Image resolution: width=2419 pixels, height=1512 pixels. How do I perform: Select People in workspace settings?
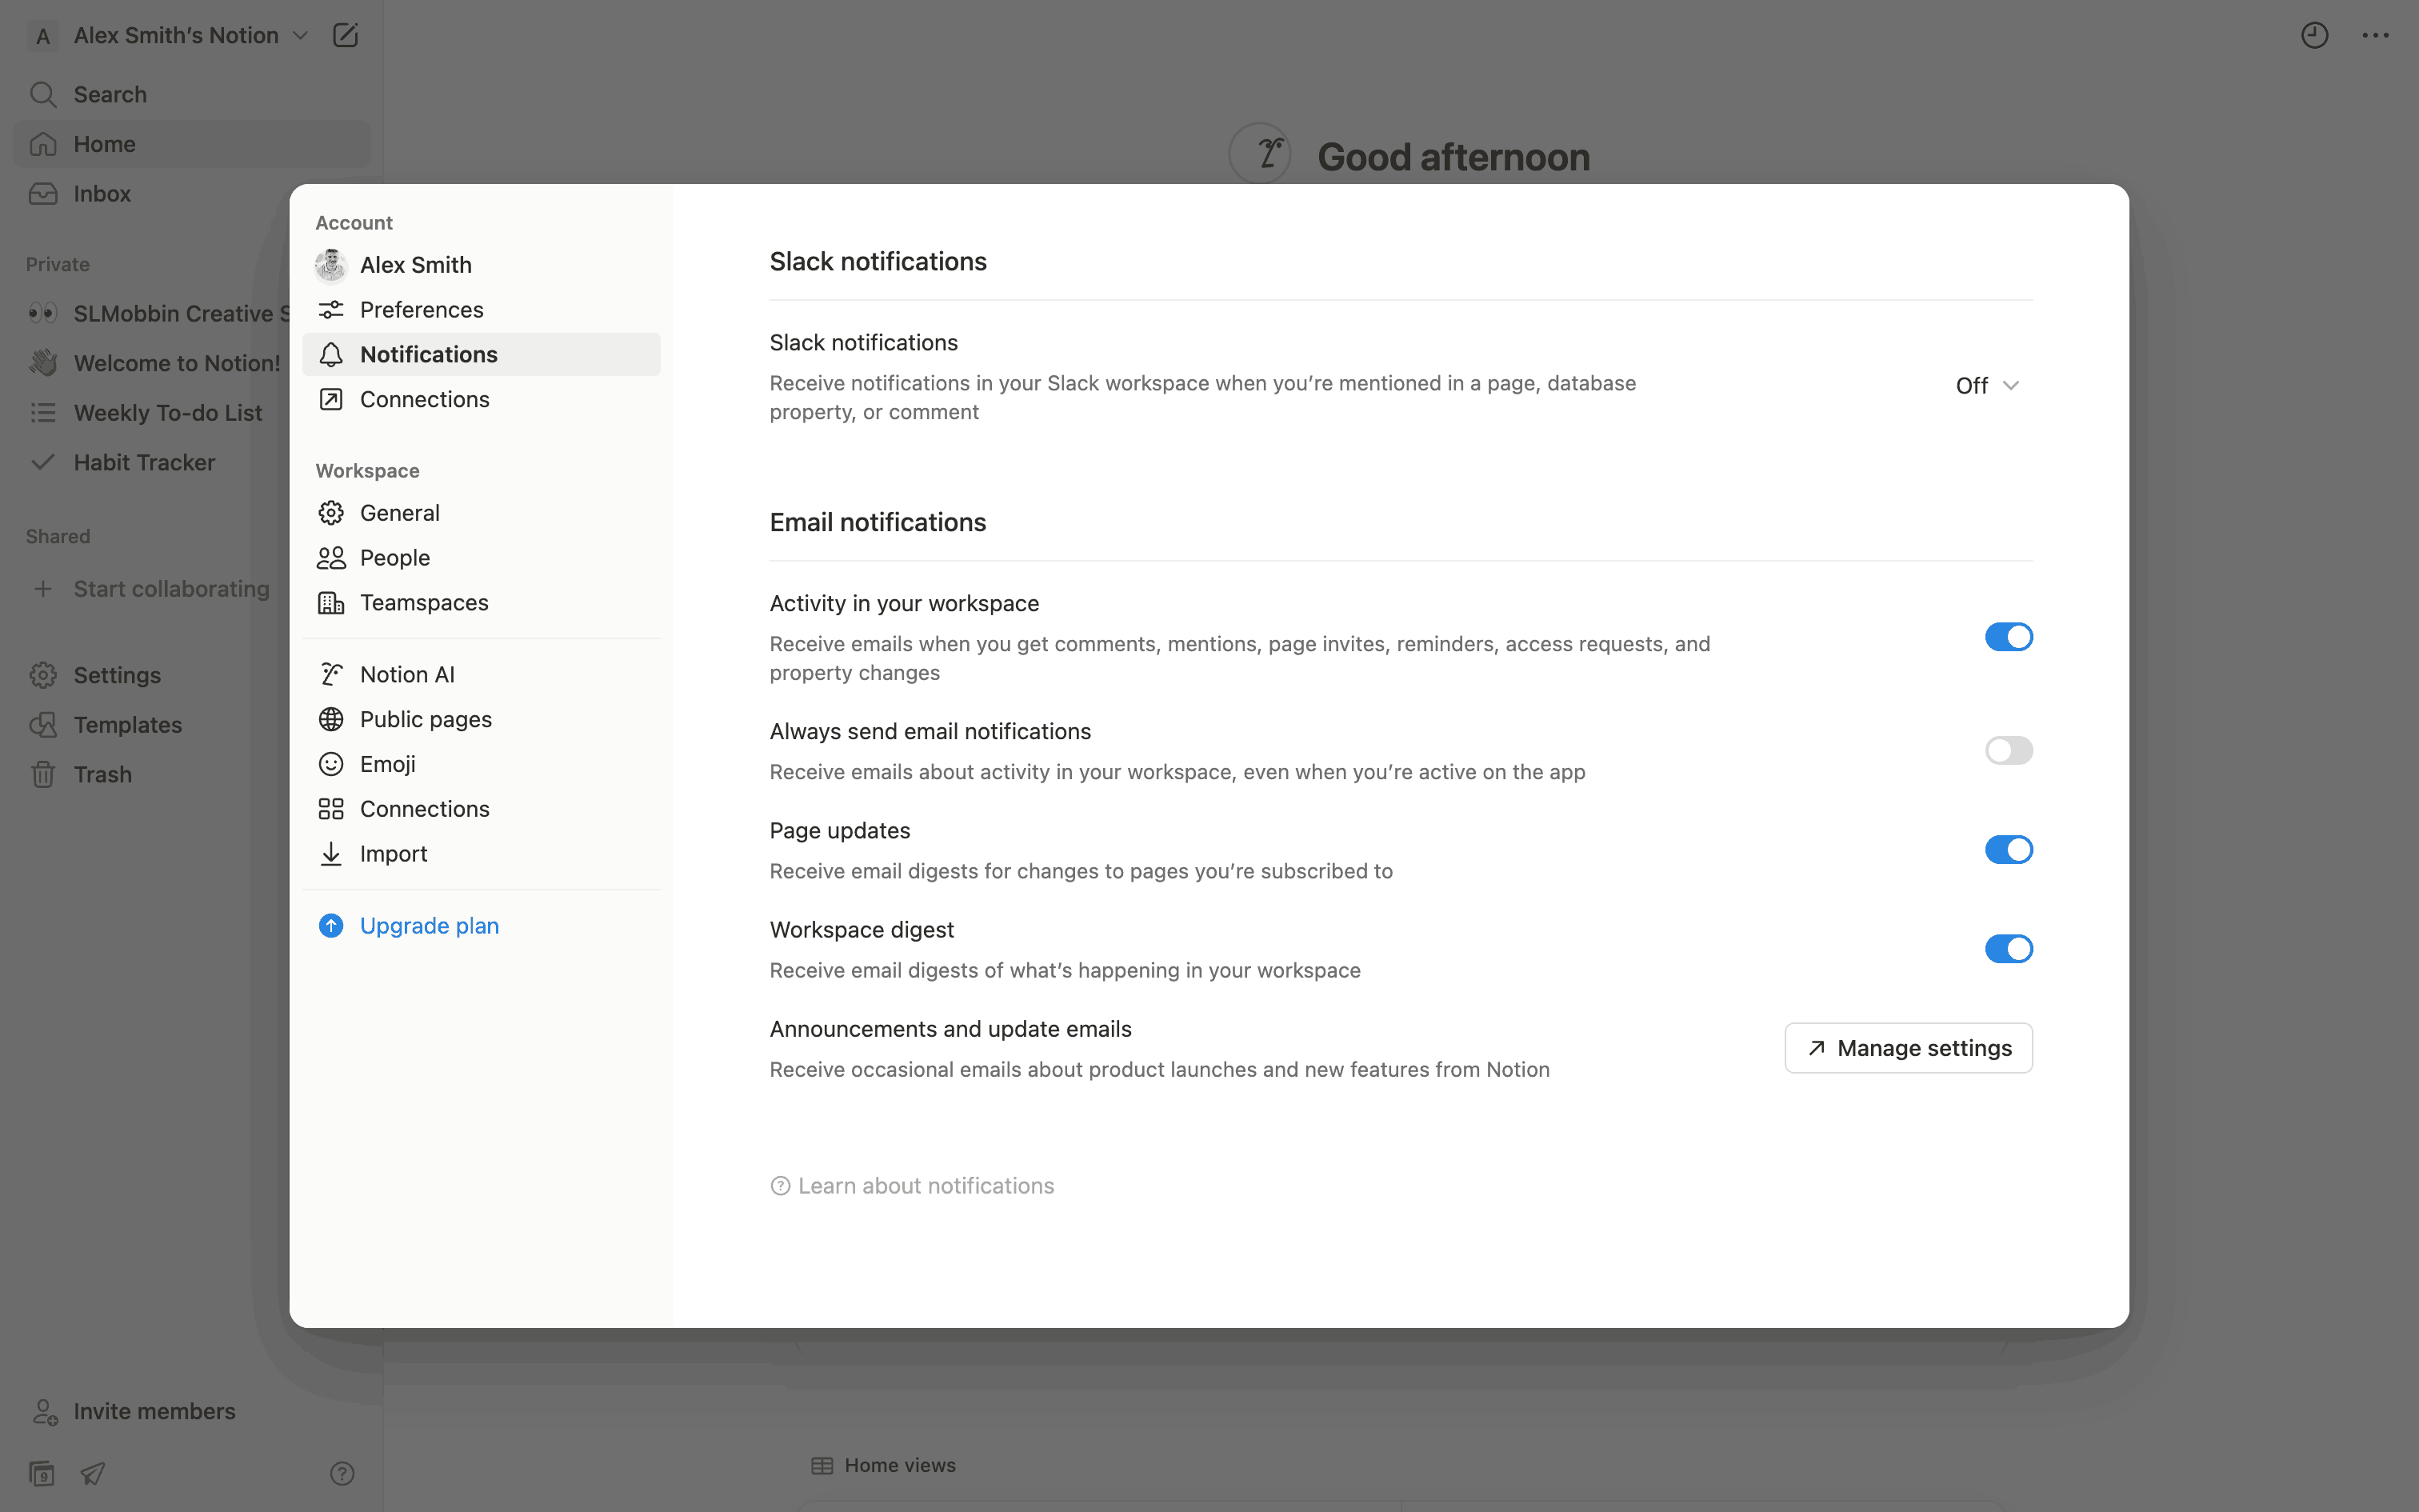tap(395, 558)
